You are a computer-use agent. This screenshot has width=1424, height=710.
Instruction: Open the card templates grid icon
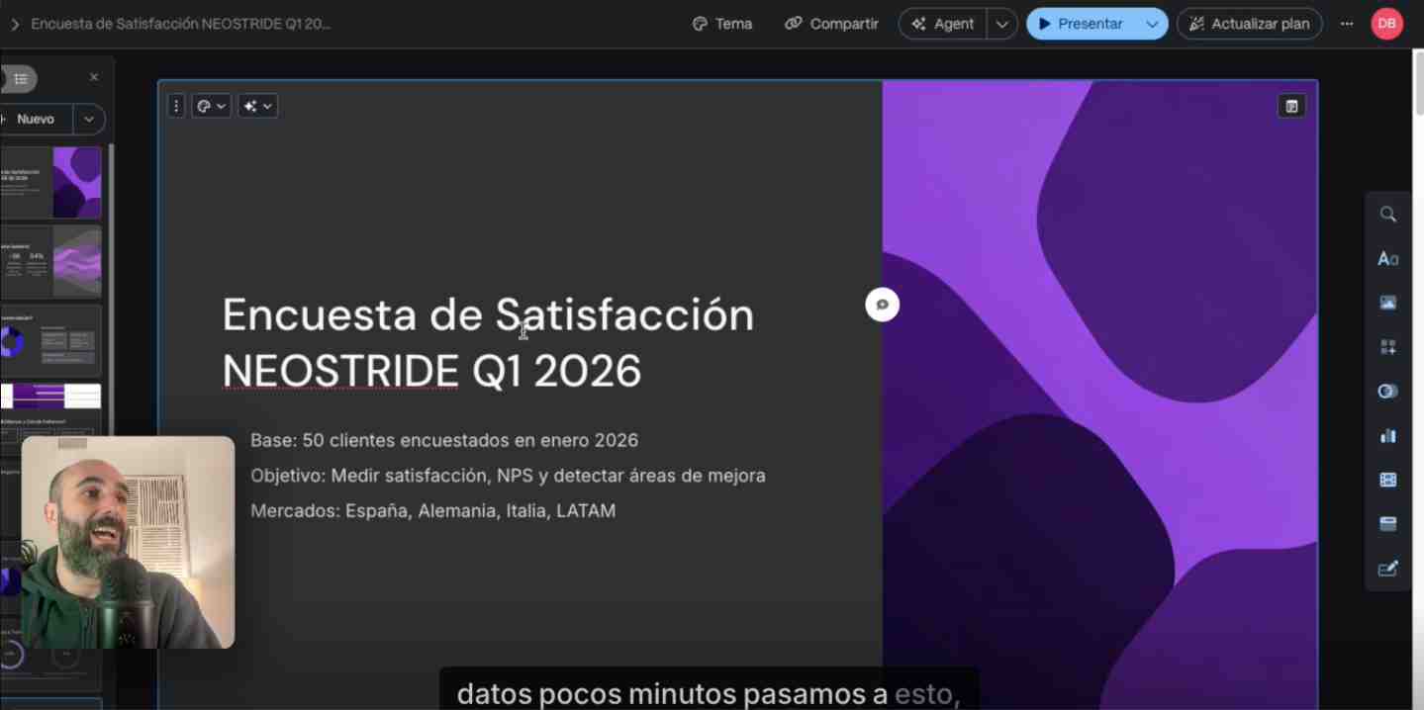point(1387,347)
